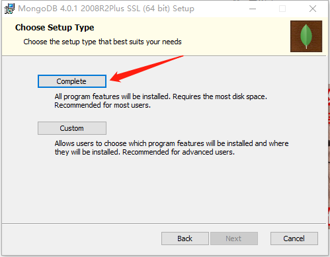Click the text 'Recommended for advanced users.'

point(179,152)
